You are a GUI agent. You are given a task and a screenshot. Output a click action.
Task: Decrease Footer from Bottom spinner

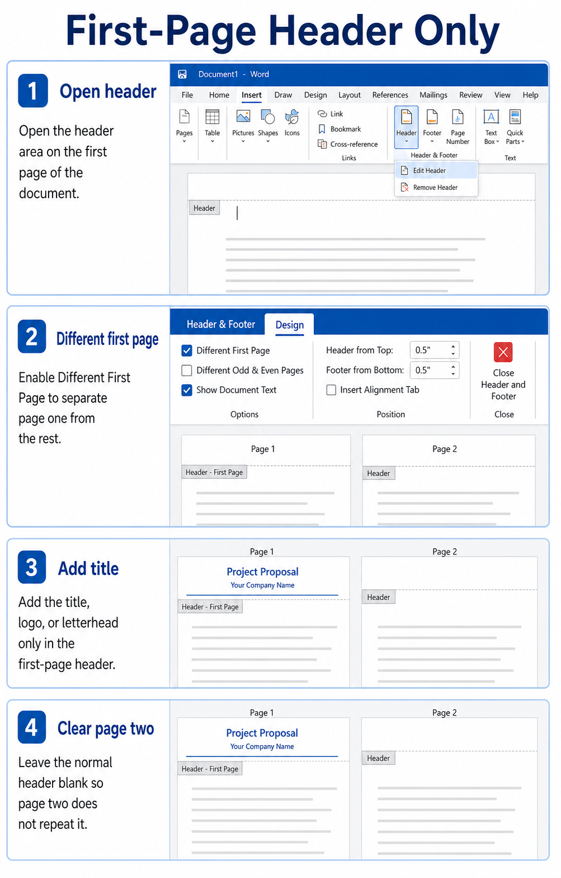click(x=453, y=375)
